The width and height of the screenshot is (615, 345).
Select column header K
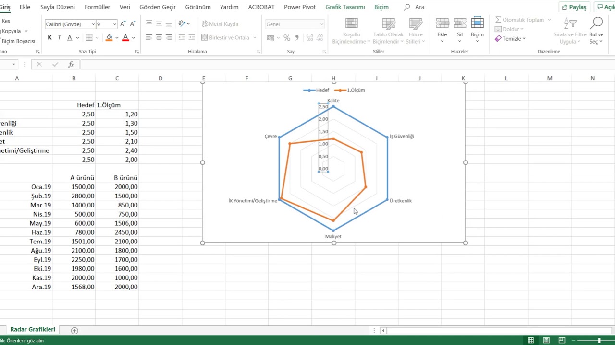(463, 78)
